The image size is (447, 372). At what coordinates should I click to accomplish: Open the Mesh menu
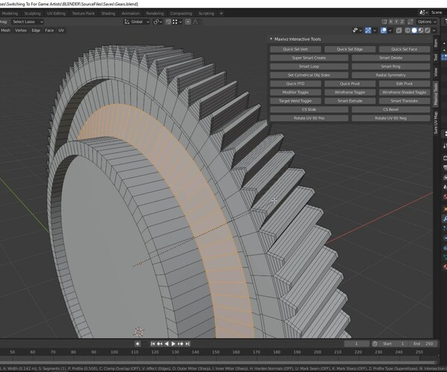click(5, 31)
